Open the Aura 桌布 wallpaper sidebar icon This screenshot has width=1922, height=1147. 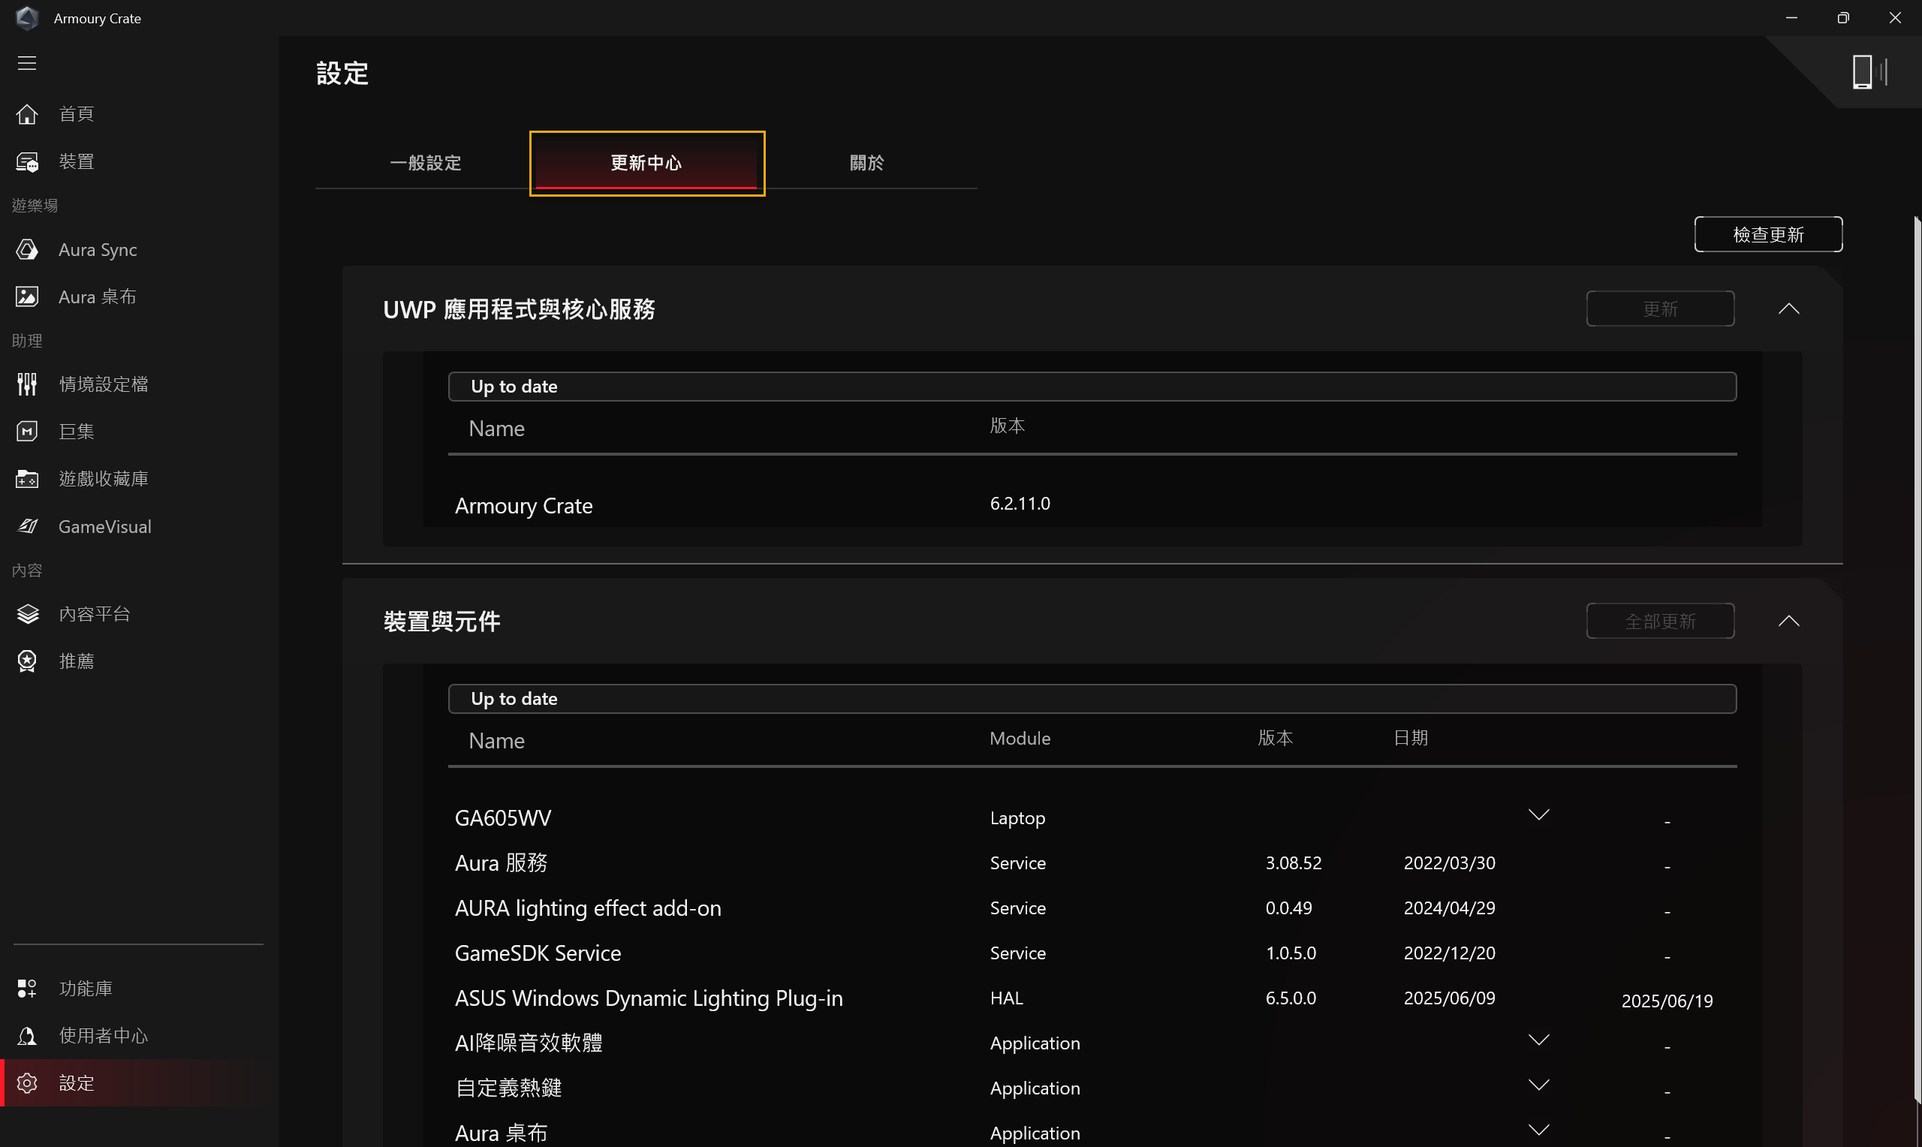click(27, 297)
